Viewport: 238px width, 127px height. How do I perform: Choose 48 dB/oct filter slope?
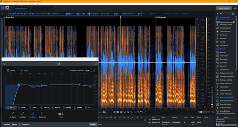pos(33,114)
